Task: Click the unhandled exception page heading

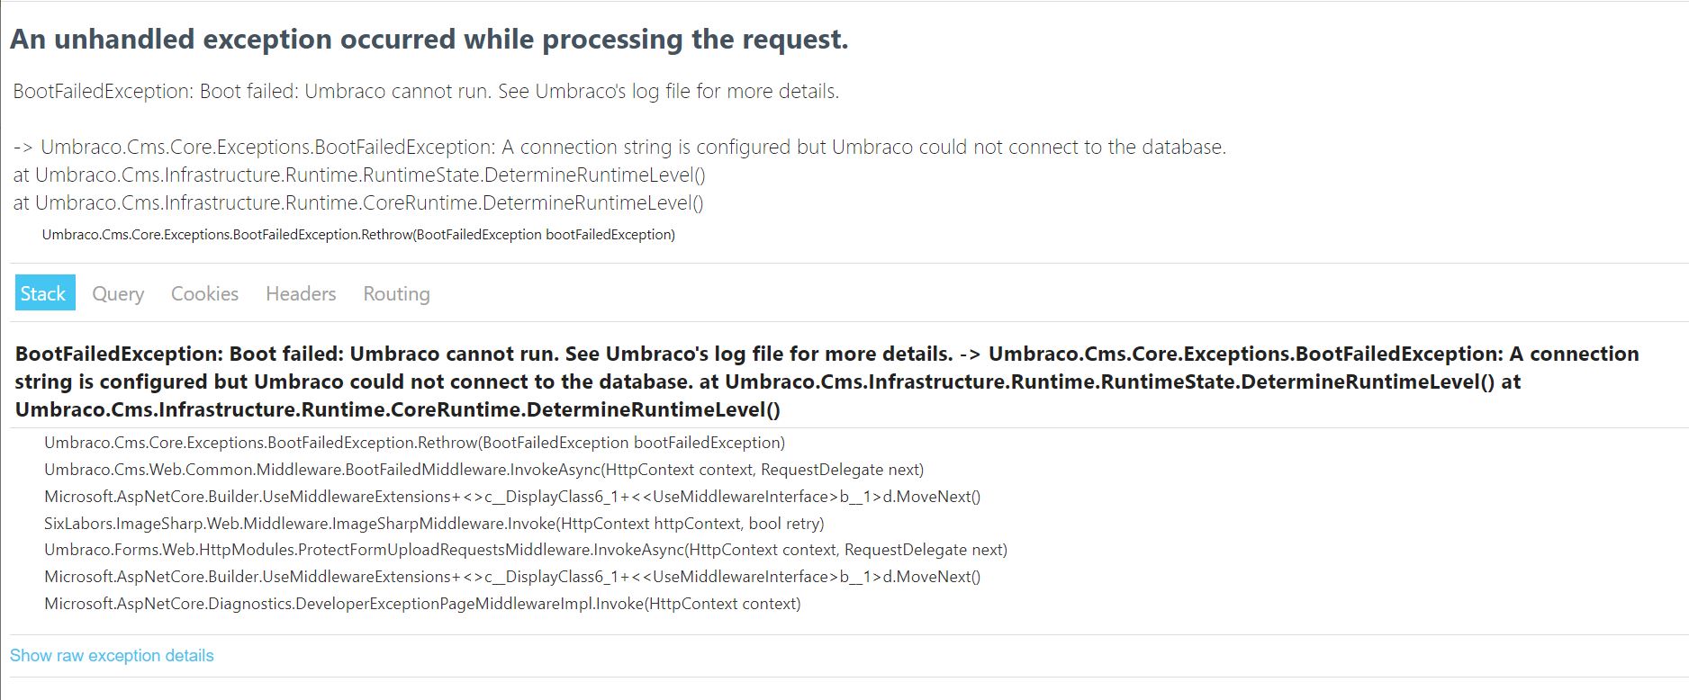Action: pos(429,40)
